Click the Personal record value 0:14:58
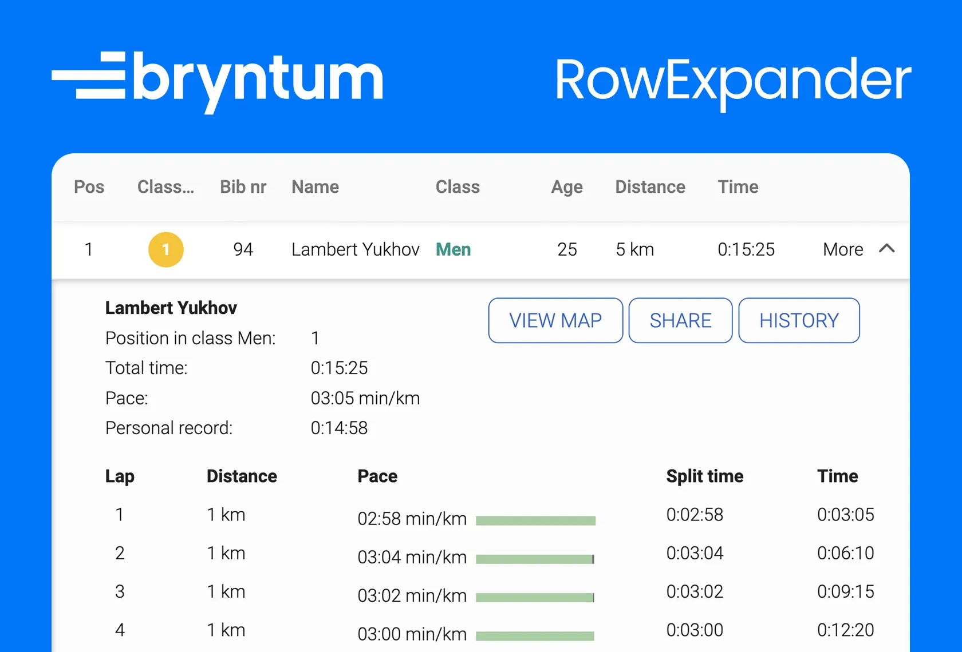The height and width of the screenshot is (652, 962). pos(339,428)
